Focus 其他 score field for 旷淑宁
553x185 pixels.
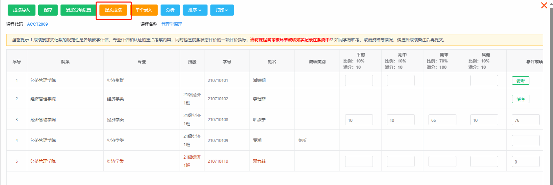(484, 120)
